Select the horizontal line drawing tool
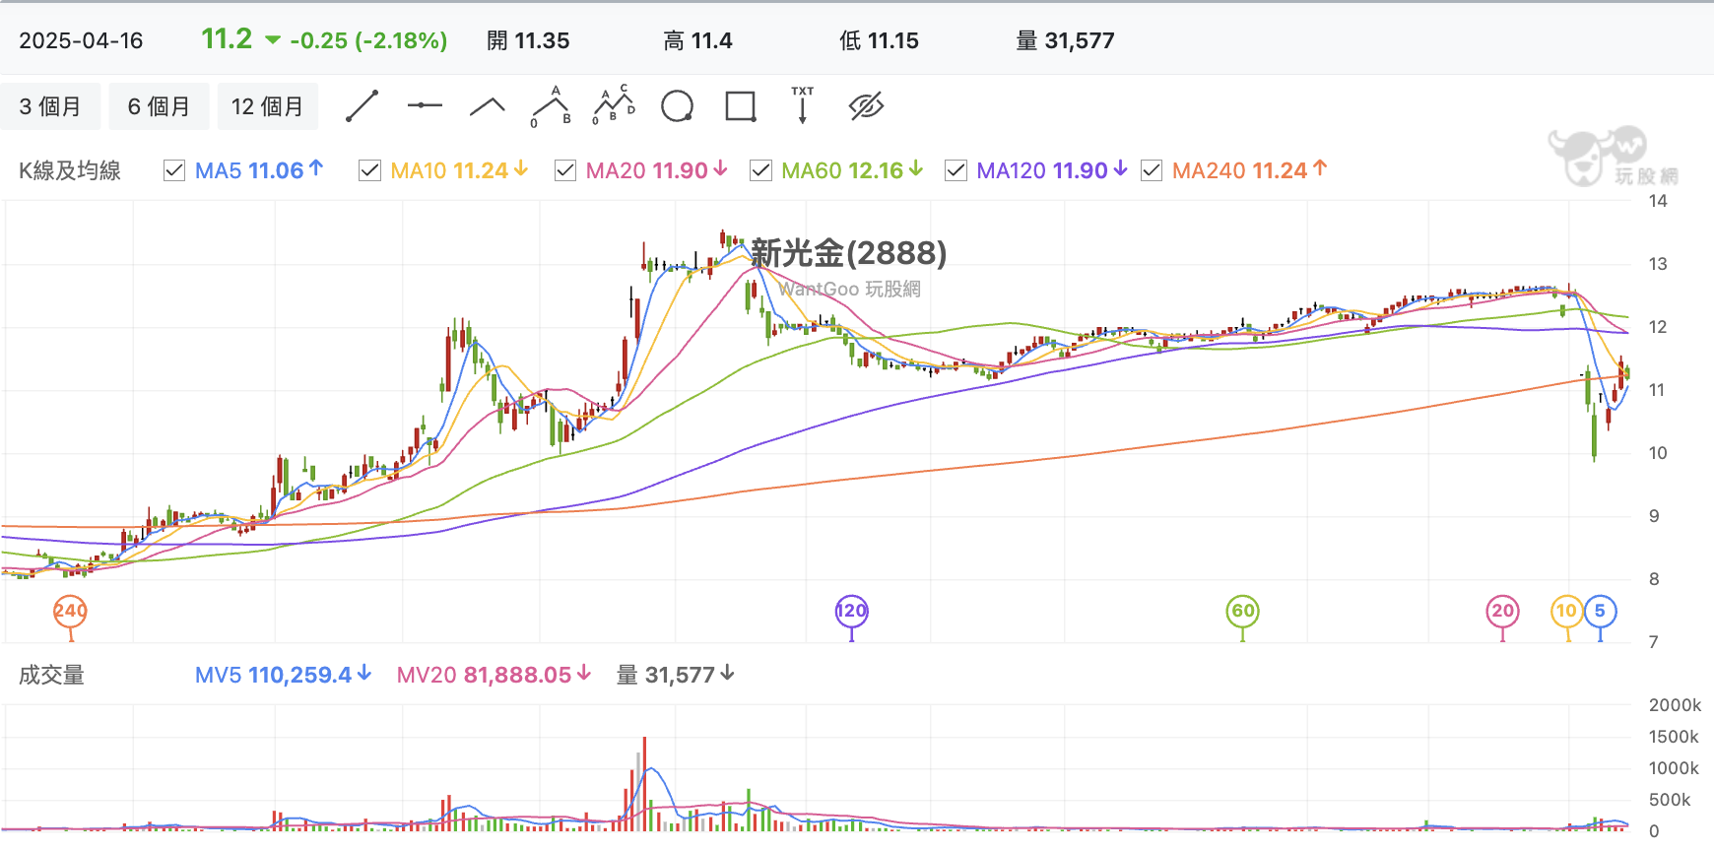The image size is (1714, 851). tap(425, 105)
